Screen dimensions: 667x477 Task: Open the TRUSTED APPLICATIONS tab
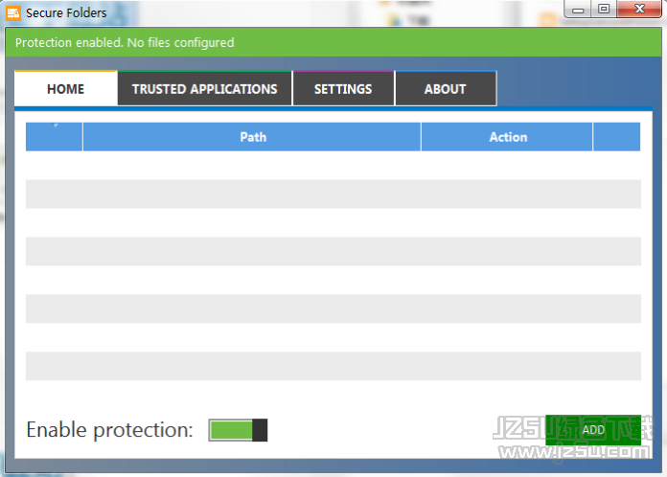pos(205,88)
